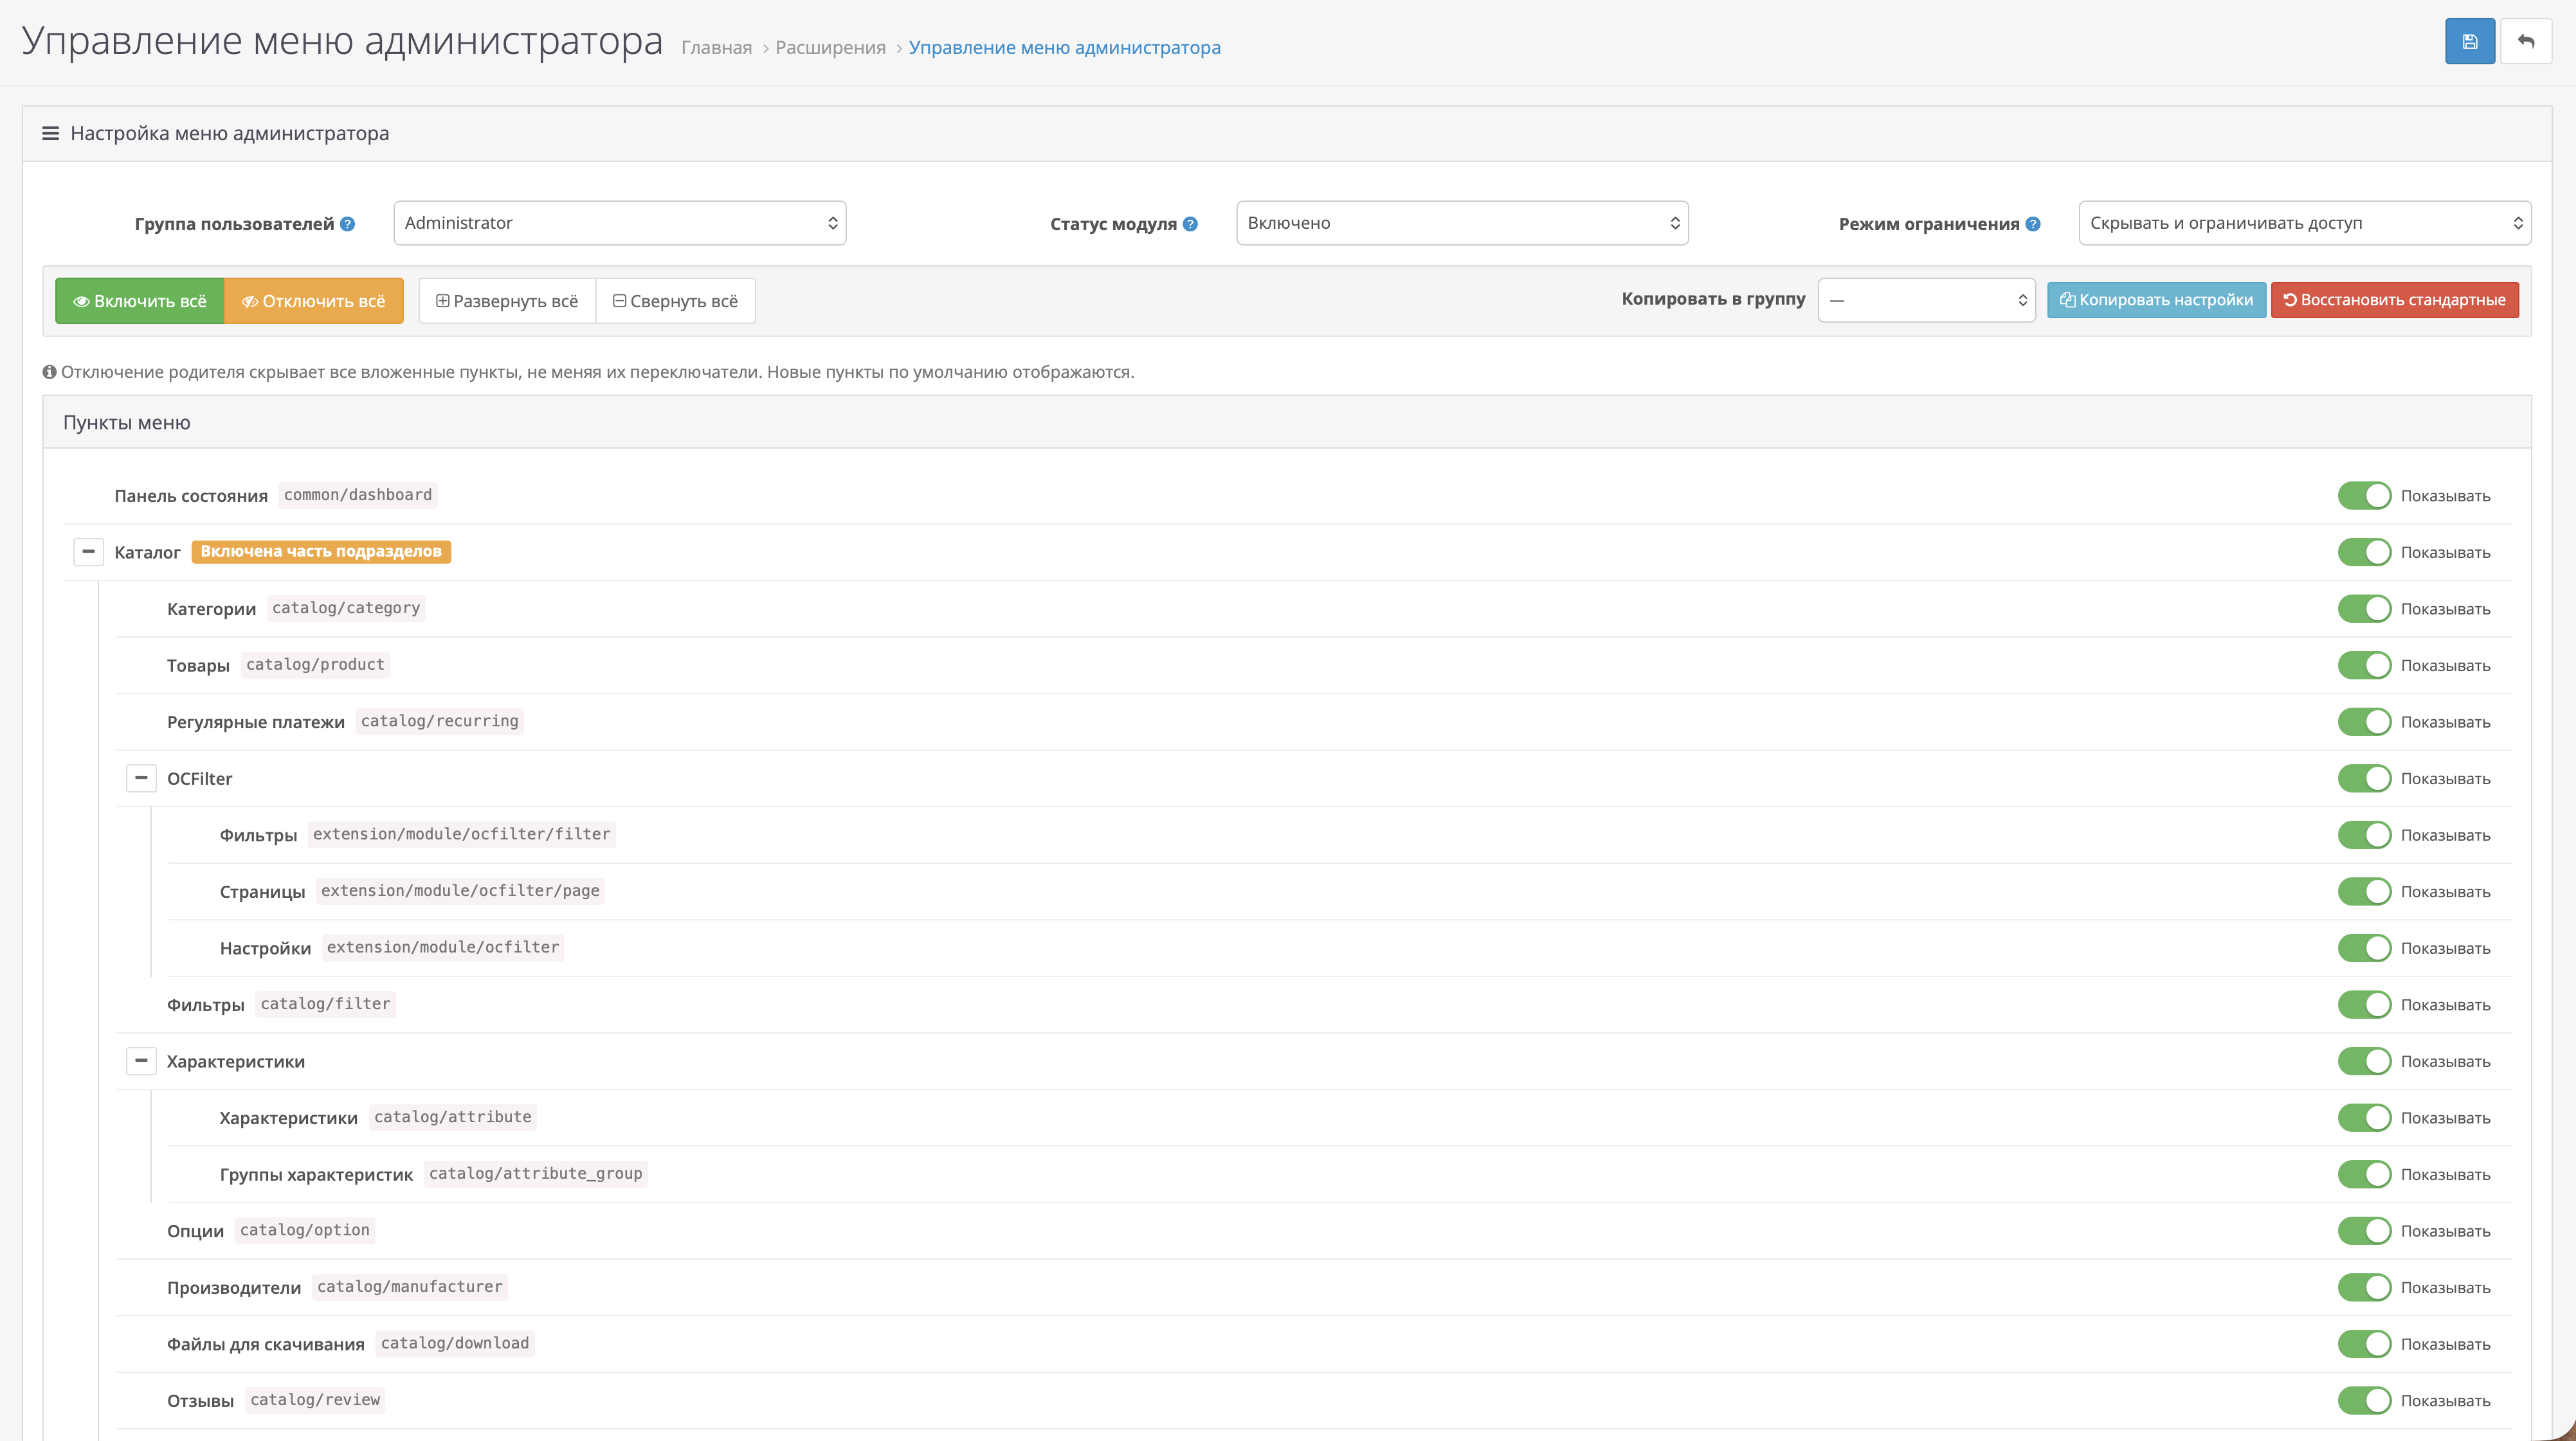Click the Развернуть всё button
Image resolution: width=2576 pixels, height=1441 pixels.
point(507,301)
